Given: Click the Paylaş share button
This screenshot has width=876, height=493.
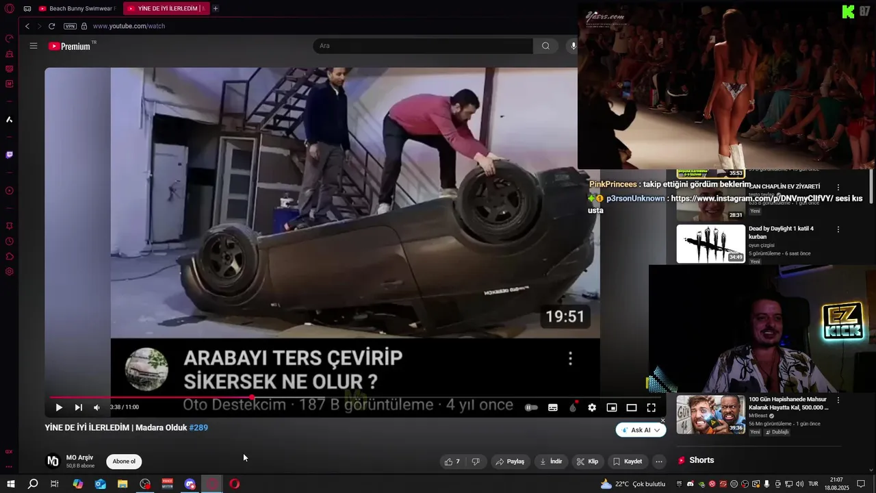Looking at the screenshot, I should 510,462.
